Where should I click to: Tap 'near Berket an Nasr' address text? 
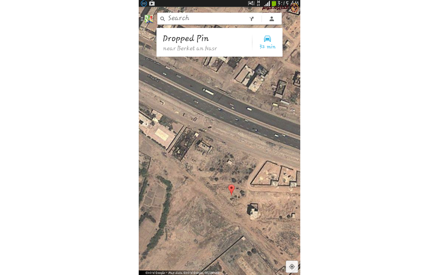[x=190, y=48]
